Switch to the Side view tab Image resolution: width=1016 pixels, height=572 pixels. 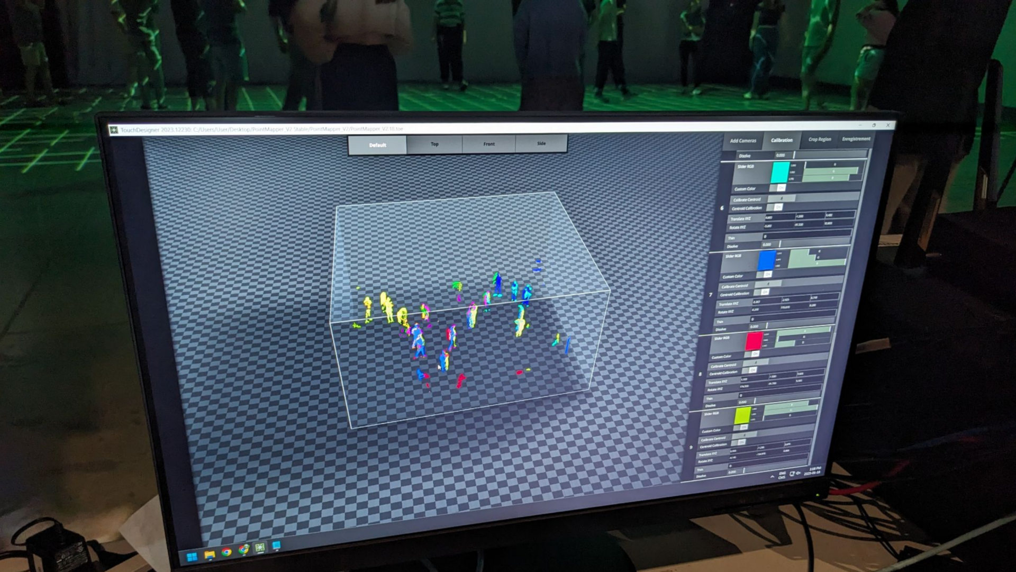(541, 143)
